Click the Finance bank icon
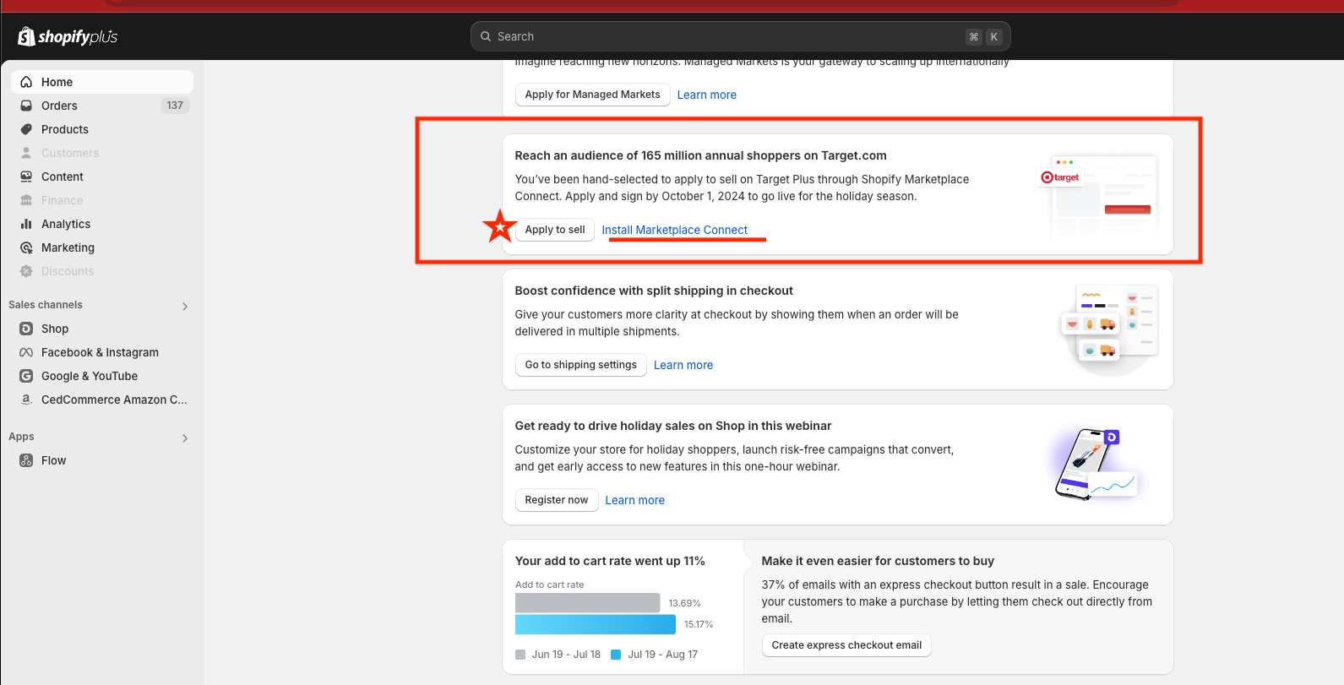The height and width of the screenshot is (685, 1344). pos(26,200)
